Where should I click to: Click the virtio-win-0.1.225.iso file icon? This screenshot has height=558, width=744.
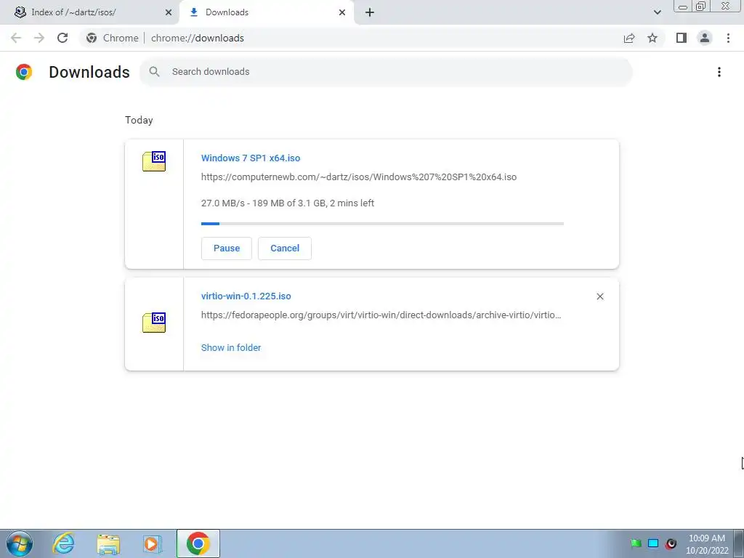[x=154, y=323]
